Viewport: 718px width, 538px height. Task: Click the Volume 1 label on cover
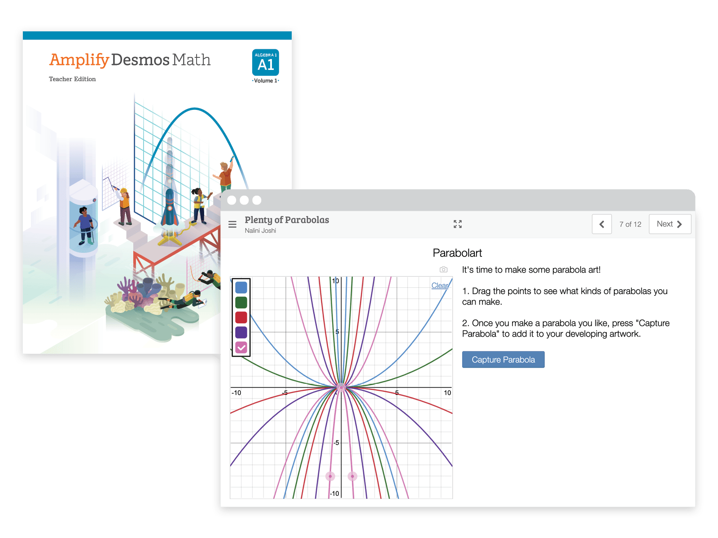click(x=266, y=81)
